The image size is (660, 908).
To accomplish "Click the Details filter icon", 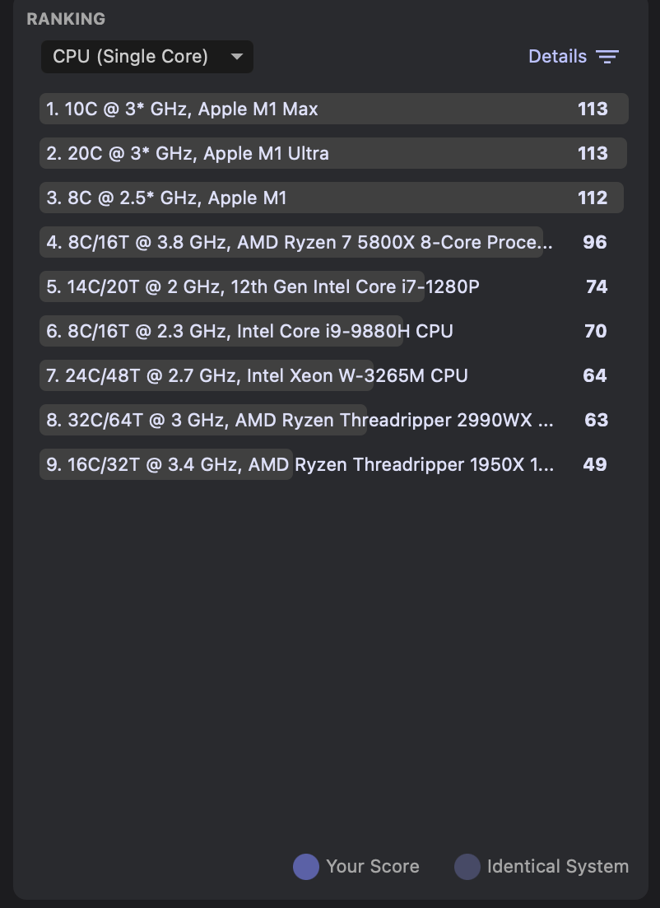I will (607, 57).
